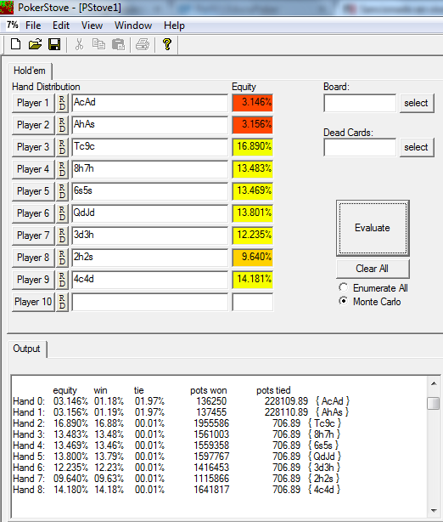Open the Window menu

133,26
